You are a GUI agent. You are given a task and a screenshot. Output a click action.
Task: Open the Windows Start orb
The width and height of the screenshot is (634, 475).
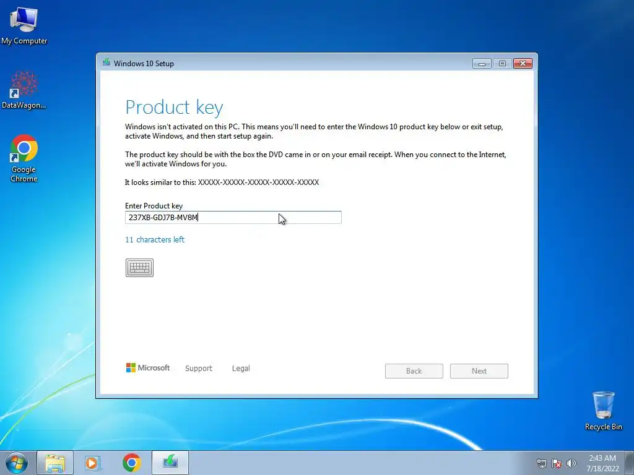pos(17,463)
